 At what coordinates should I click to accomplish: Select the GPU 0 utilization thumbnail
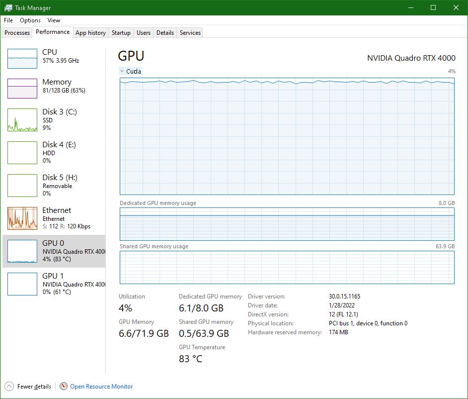[22, 251]
